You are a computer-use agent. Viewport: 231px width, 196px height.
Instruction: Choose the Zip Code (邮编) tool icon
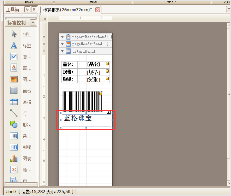pyautogui.click(x=14, y=147)
